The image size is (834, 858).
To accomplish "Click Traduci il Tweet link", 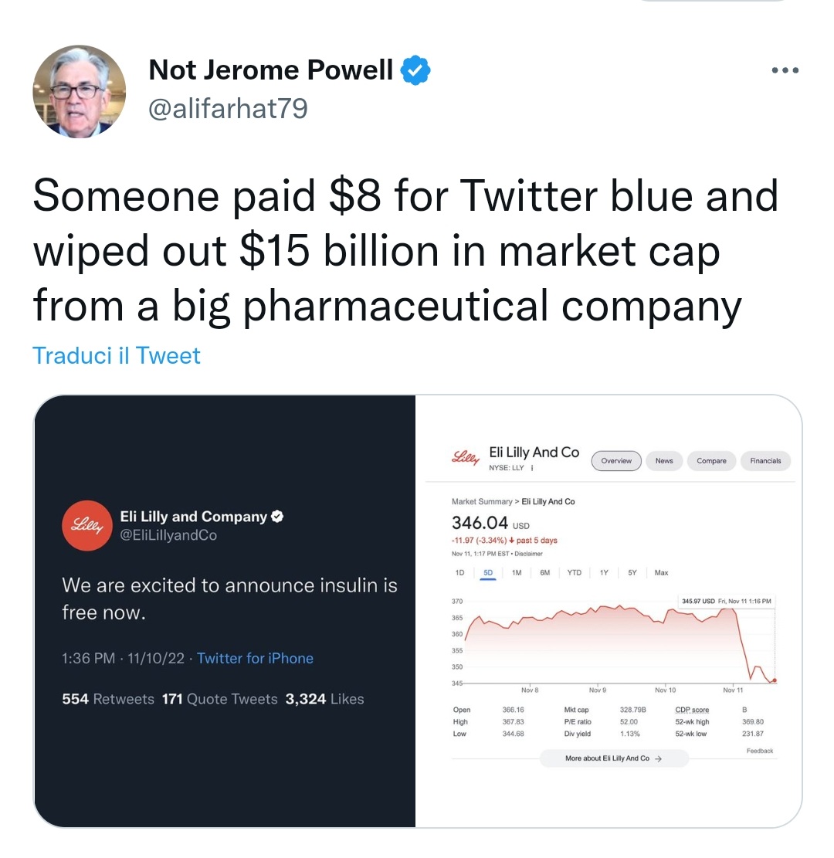I will [117, 356].
